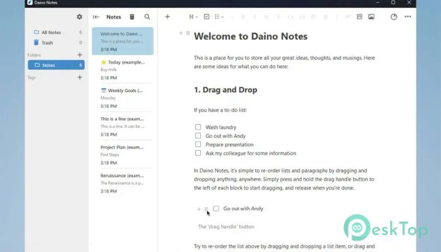Open the note search magnifier

pos(147,17)
